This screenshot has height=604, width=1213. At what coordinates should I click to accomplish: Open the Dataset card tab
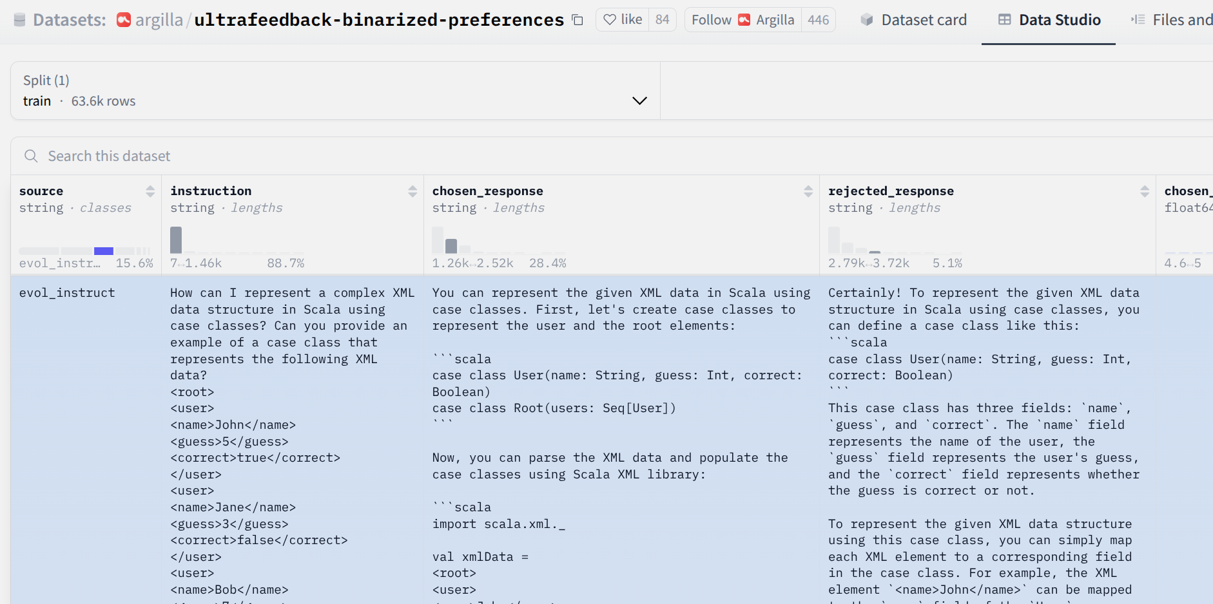click(914, 20)
